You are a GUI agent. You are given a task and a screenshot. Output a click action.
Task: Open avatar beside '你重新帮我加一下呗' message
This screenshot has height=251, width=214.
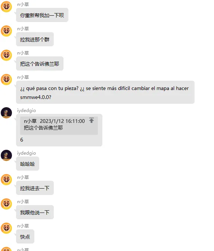[x=6, y=7]
